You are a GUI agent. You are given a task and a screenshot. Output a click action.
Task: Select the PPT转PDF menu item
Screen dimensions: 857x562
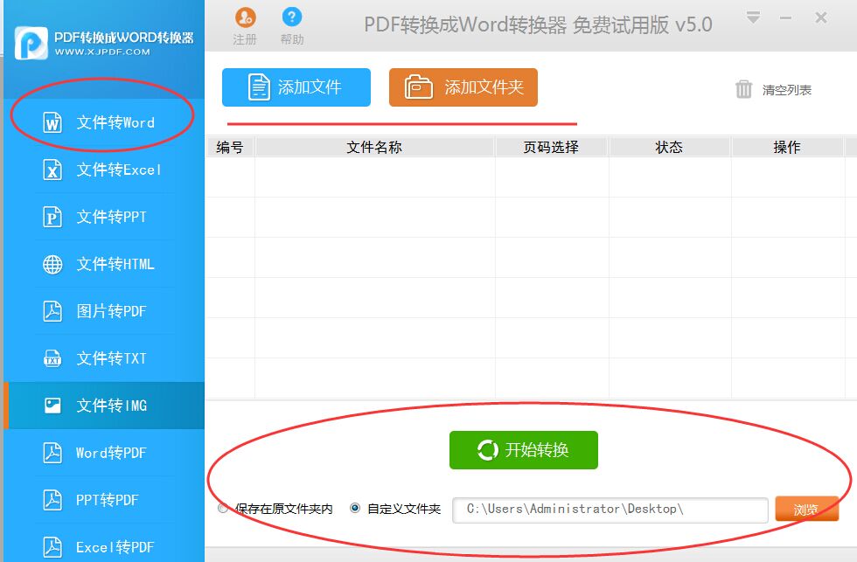pos(104,500)
